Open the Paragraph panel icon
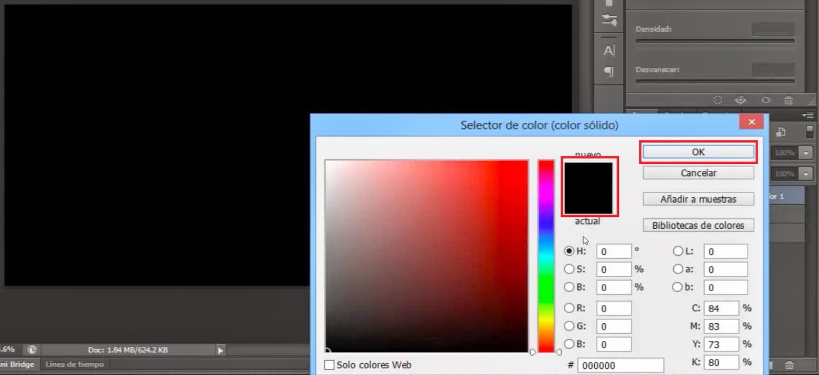This screenshot has width=819, height=375. (609, 72)
